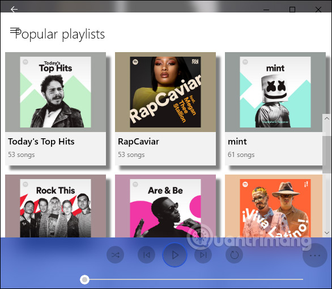This screenshot has width=332, height=289.
Task: Open the Today's Top Hits cover art
Action: [x=56, y=92]
